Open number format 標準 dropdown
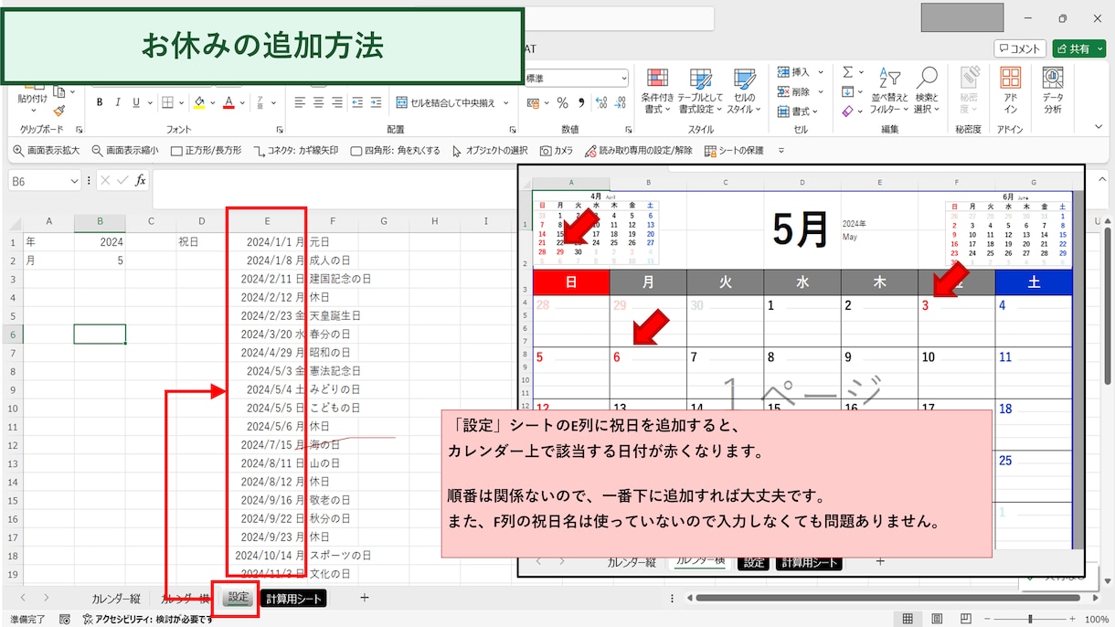Image resolution: width=1115 pixels, height=627 pixels. coord(623,80)
